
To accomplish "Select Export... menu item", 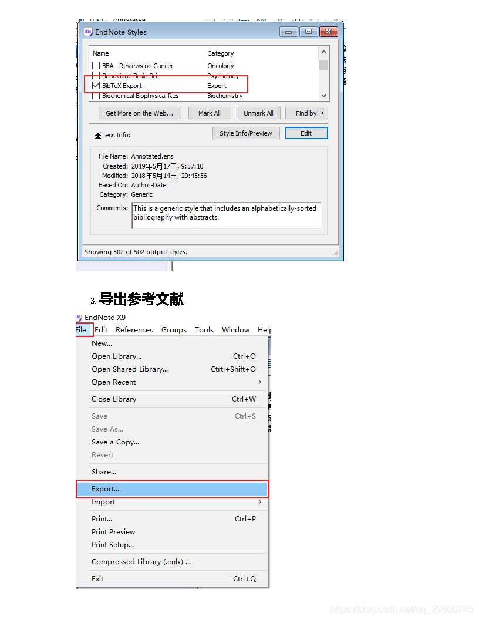I will 173,489.
